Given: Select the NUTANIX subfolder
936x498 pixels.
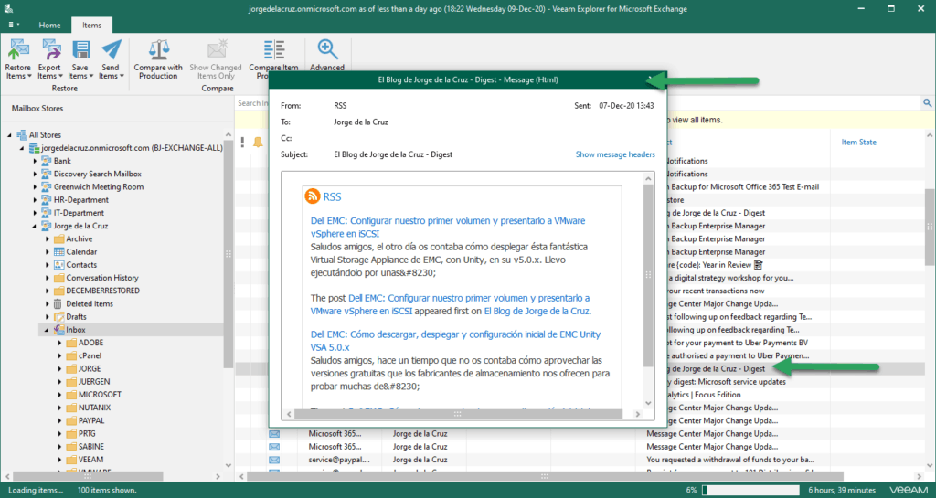Looking at the screenshot, I should tap(94, 408).
